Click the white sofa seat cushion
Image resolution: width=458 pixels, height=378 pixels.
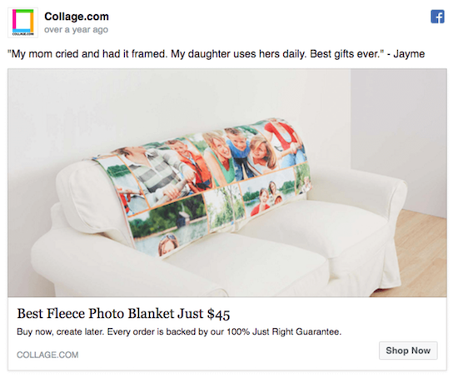coord(248,263)
